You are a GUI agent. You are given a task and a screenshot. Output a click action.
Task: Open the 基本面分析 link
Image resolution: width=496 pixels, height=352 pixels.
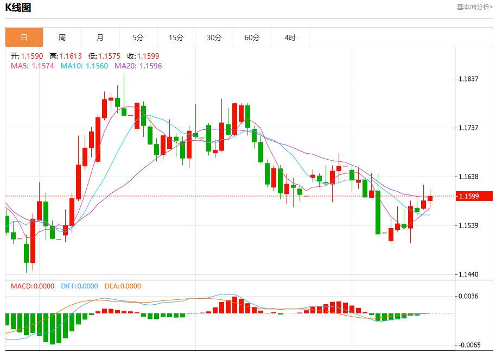[x=474, y=7]
